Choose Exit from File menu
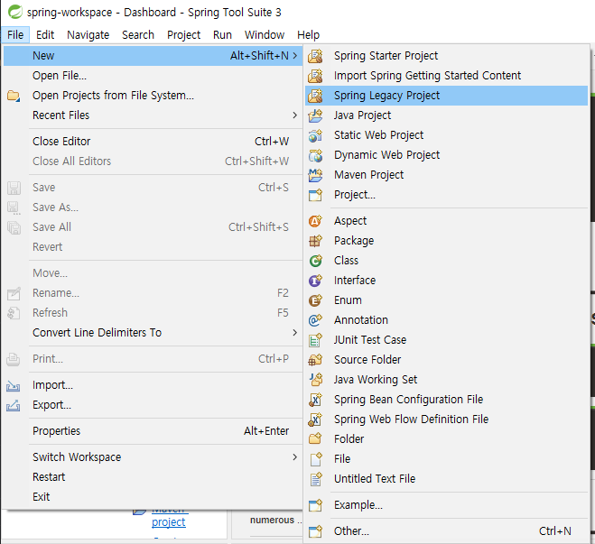 (153, 497)
